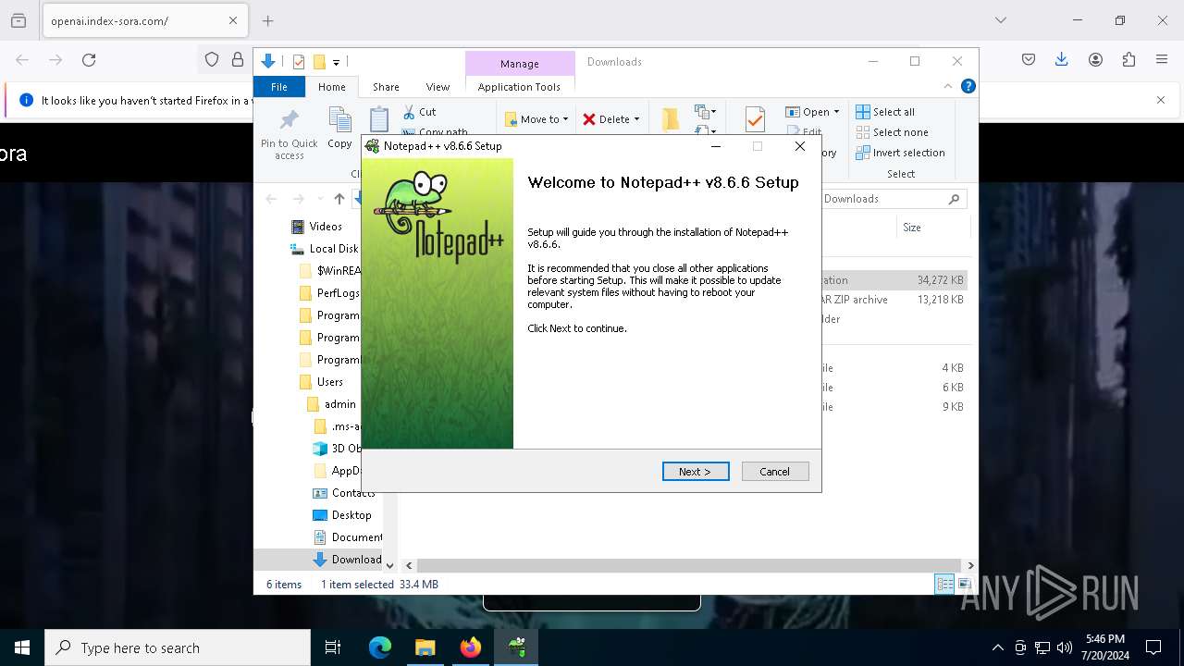Select admin folder in tree
Image resolution: width=1184 pixels, height=666 pixels.
point(331,404)
